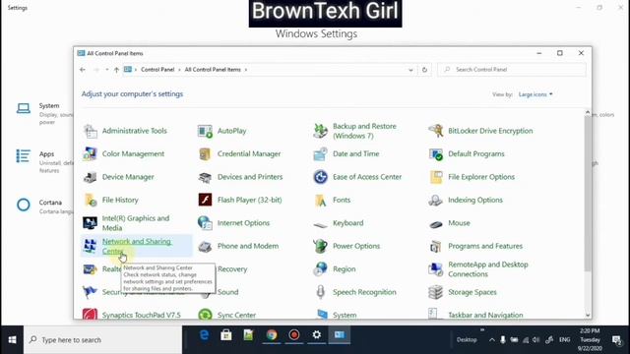Image resolution: width=630 pixels, height=354 pixels.
Task: Open the Color Management icon
Action: pos(90,153)
